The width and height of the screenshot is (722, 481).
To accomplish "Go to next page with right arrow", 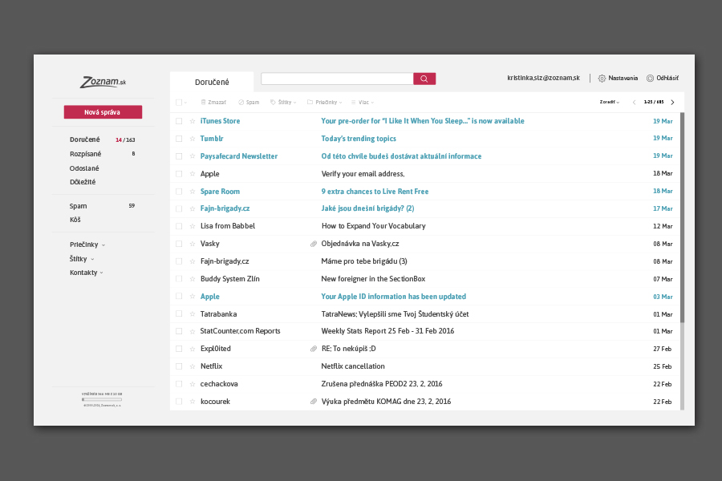I will pos(672,102).
